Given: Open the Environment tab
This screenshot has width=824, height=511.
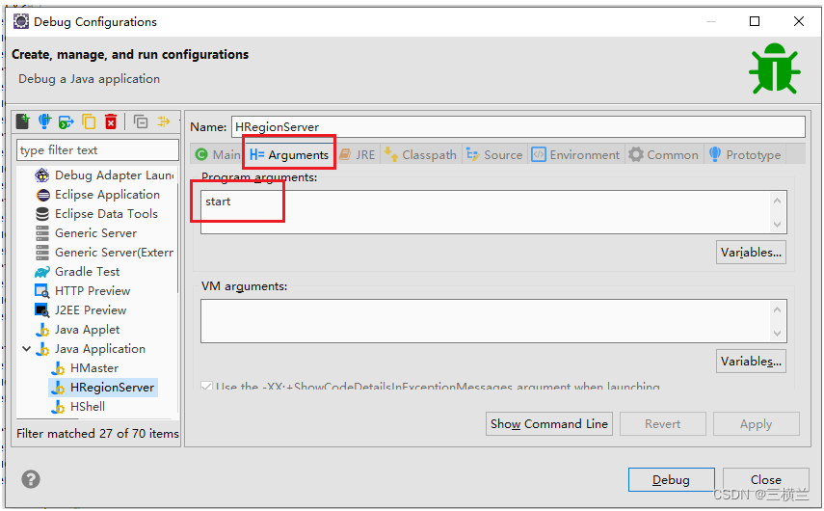Looking at the screenshot, I should [574, 154].
